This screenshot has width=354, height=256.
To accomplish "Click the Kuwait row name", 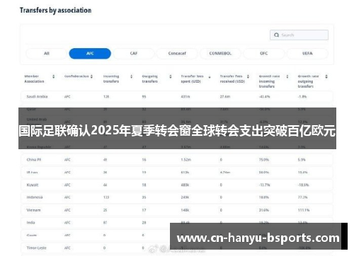I will click(x=33, y=185).
